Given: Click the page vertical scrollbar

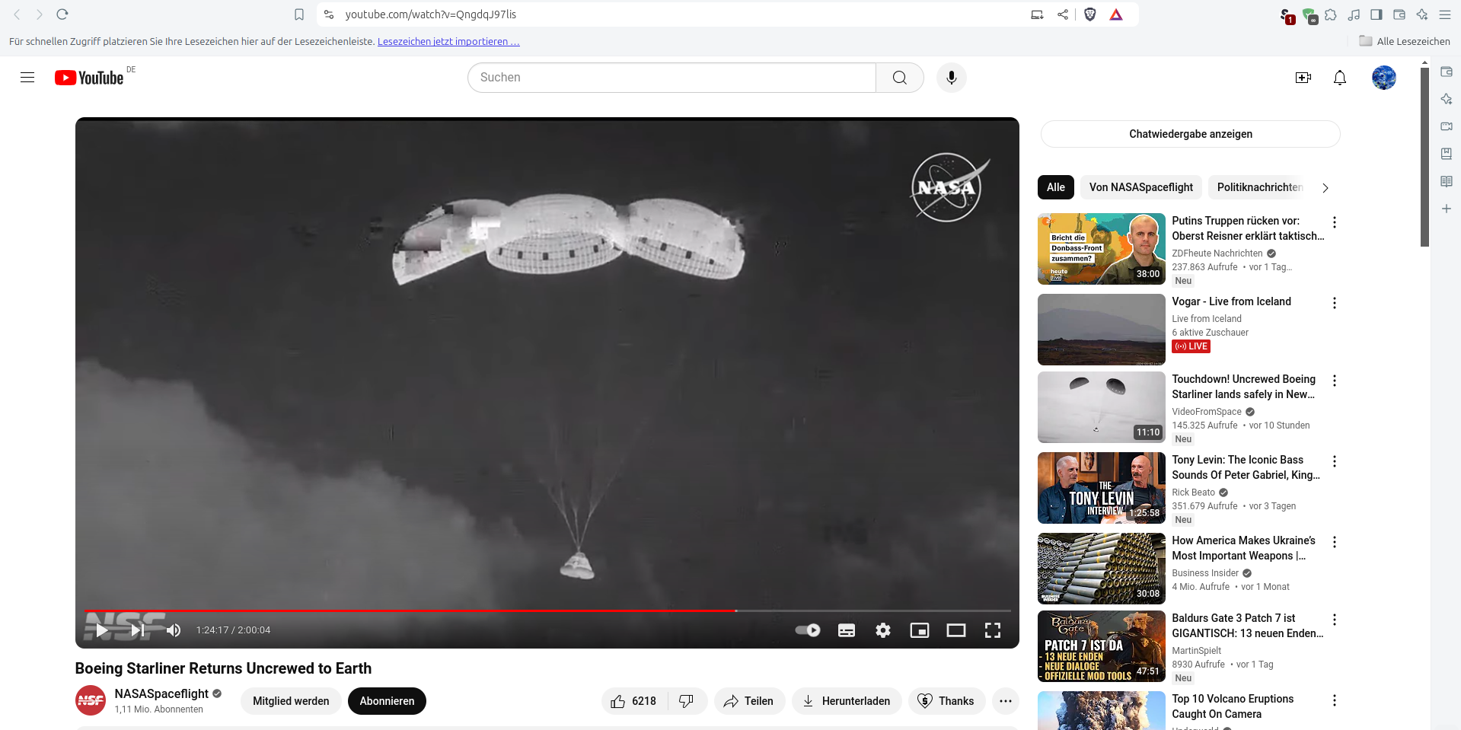Looking at the screenshot, I should point(1424,158).
